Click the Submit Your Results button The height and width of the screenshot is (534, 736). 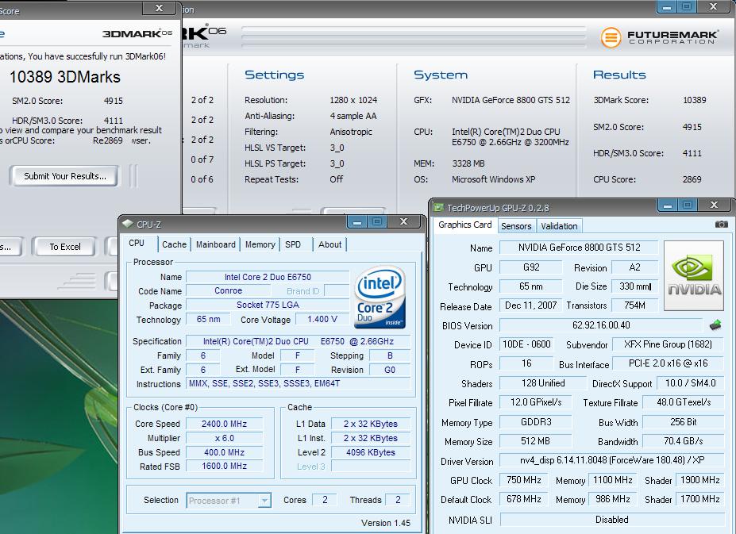(65, 176)
